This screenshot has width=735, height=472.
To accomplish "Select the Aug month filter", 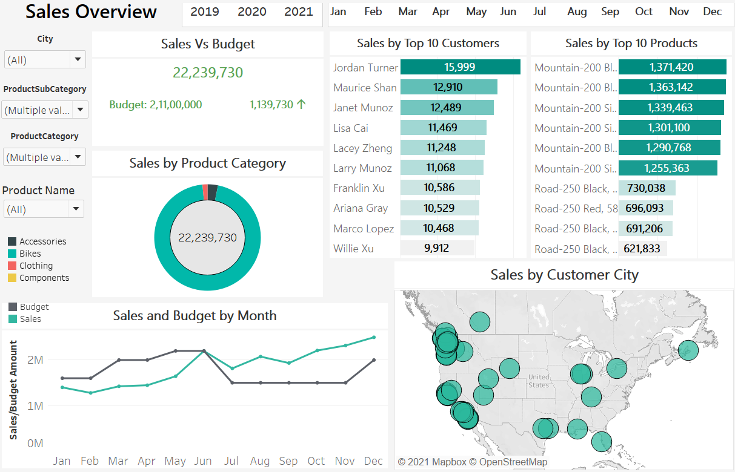I will [577, 11].
